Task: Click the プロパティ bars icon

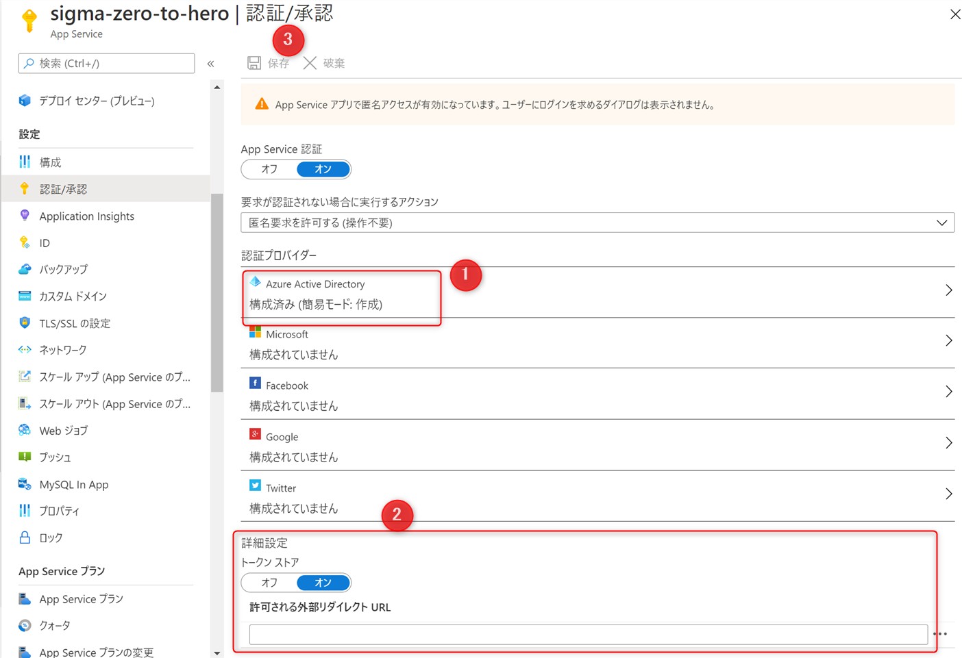Action: (25, 511)
